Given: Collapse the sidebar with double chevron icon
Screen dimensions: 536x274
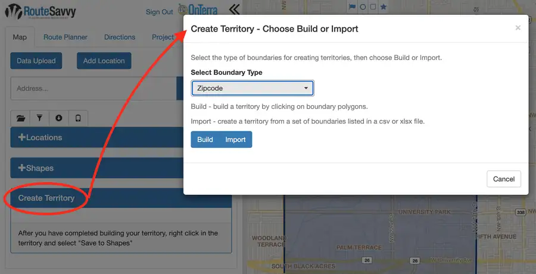Looking at the screenshot, I should click(235, 10).
